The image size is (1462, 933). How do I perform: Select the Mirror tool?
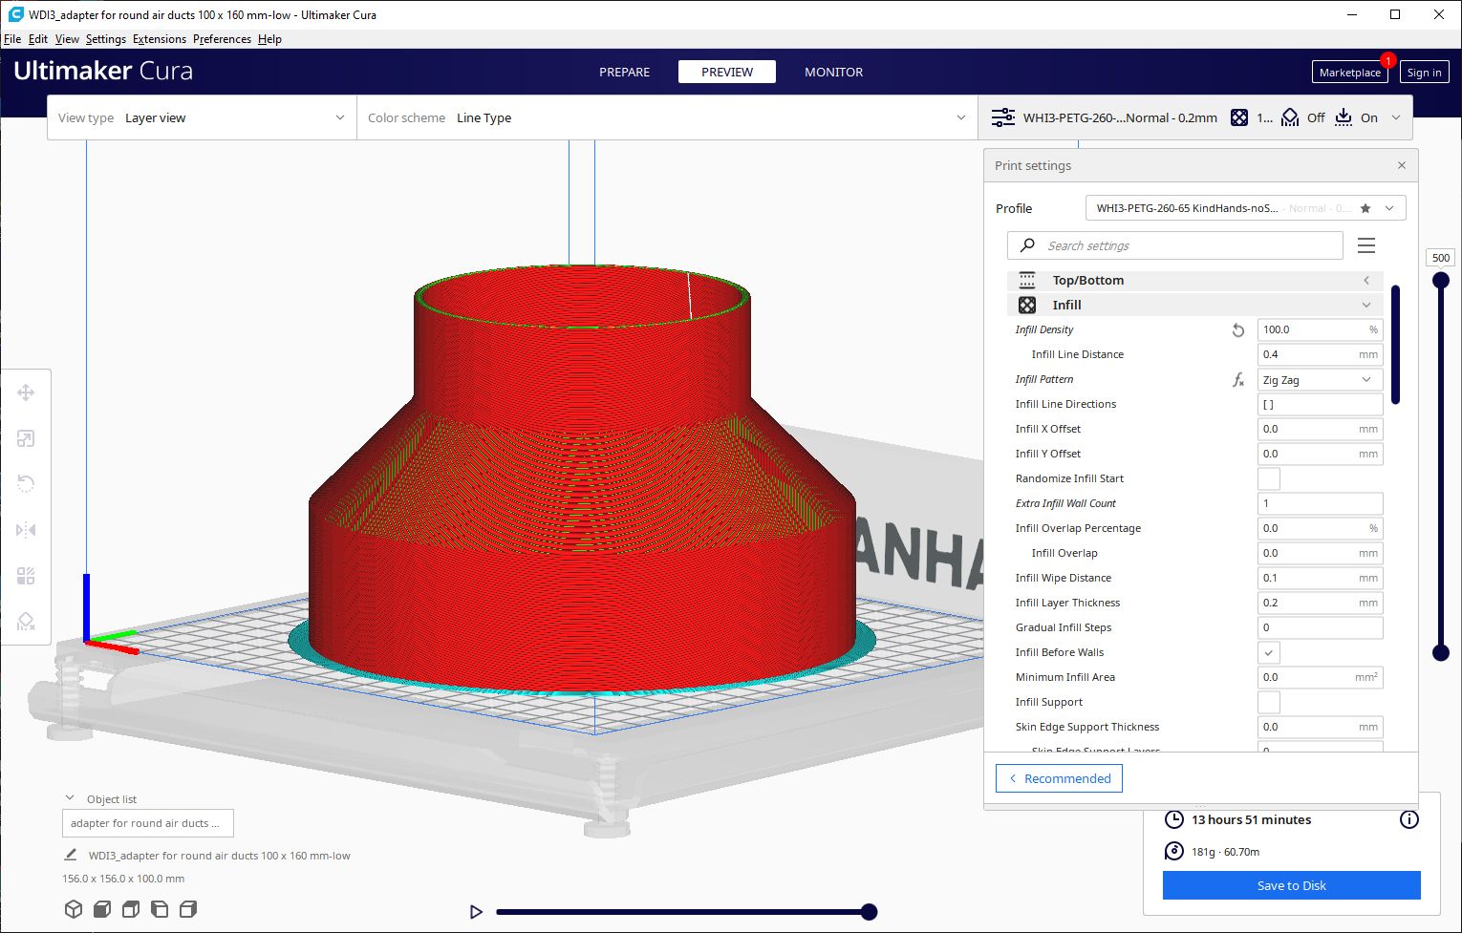pyautogui.click(x=26, y=529)
